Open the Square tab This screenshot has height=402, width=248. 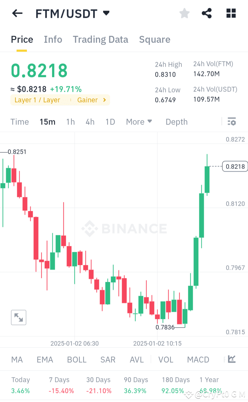pos(155,39)
